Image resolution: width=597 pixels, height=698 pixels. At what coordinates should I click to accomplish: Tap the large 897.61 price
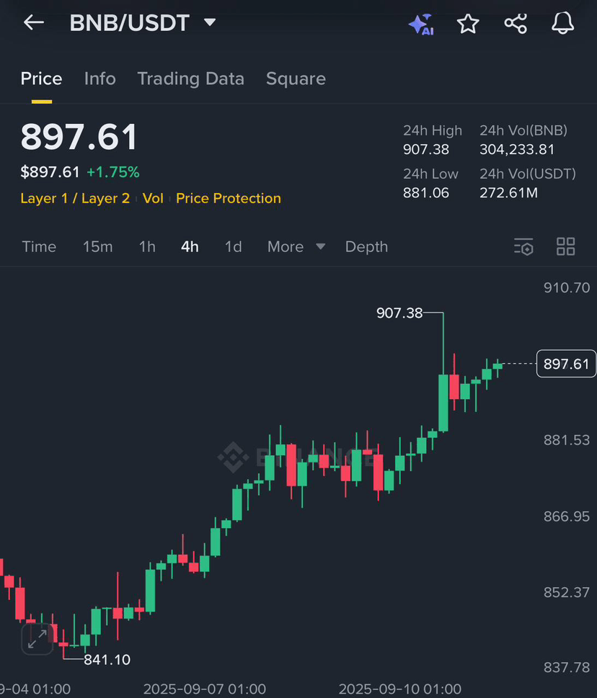coord(79,137)
